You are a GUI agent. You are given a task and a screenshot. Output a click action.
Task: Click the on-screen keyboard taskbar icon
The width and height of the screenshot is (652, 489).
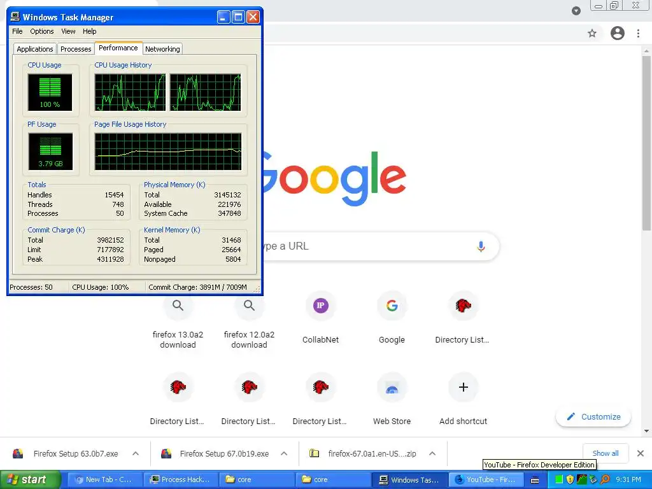click(535, 480)
